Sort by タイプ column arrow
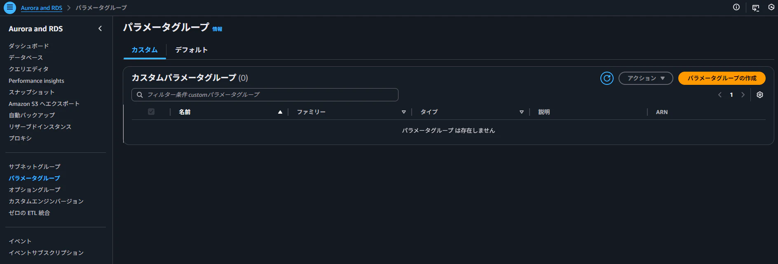Viewport: 778px width, 264px height. 522,112
